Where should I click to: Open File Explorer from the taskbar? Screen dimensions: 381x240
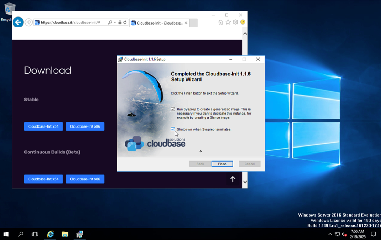tap(65, 234)
